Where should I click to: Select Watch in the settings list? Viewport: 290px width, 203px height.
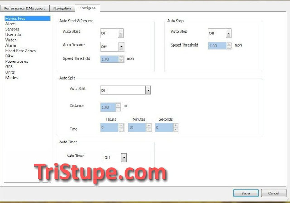[27, 40]
